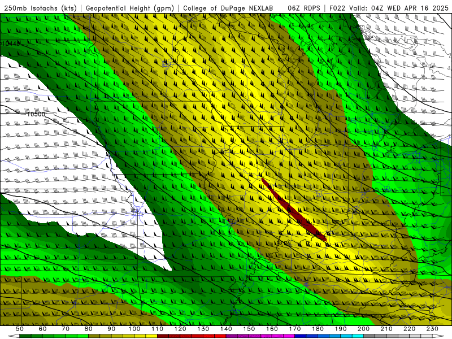452x339 pixels.
Task: Click the 70 value on the color scale
Action: pos(66,329)
